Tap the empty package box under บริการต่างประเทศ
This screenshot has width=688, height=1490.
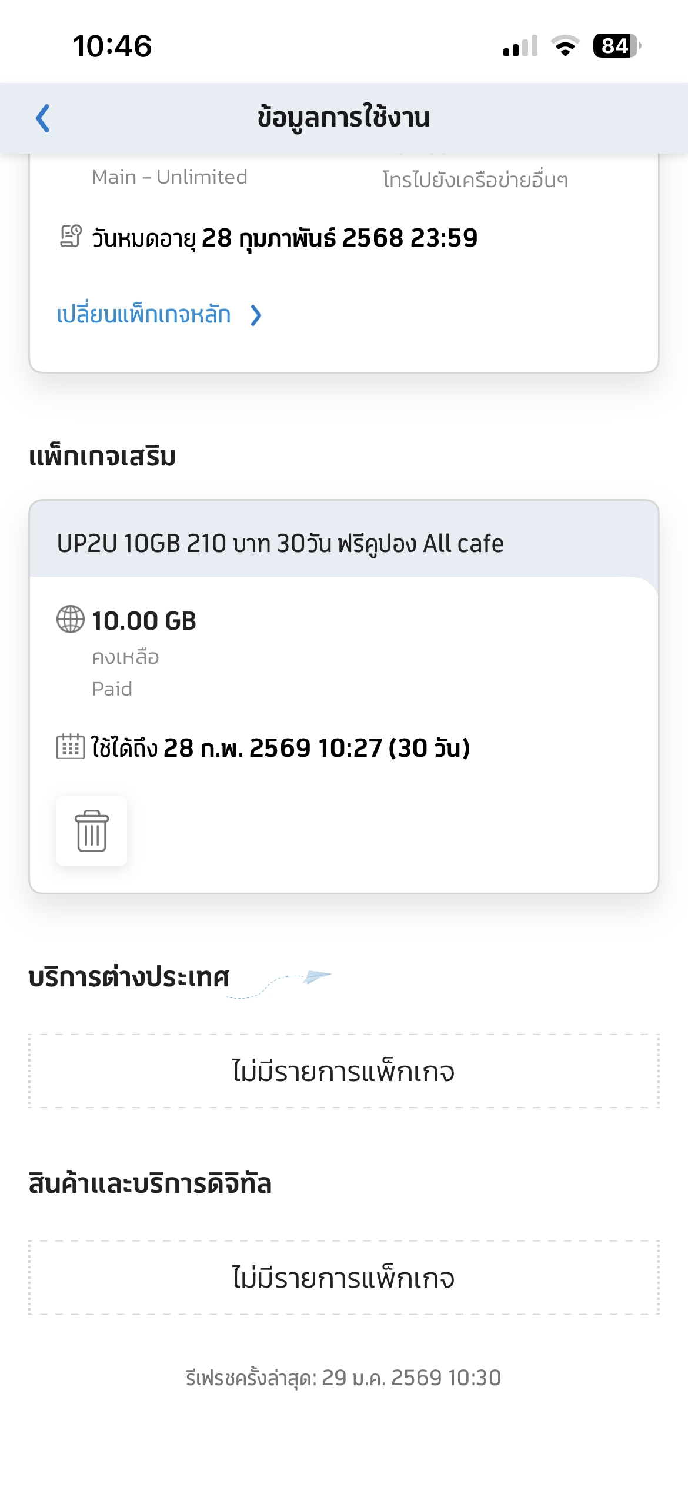coord(343,1071)
